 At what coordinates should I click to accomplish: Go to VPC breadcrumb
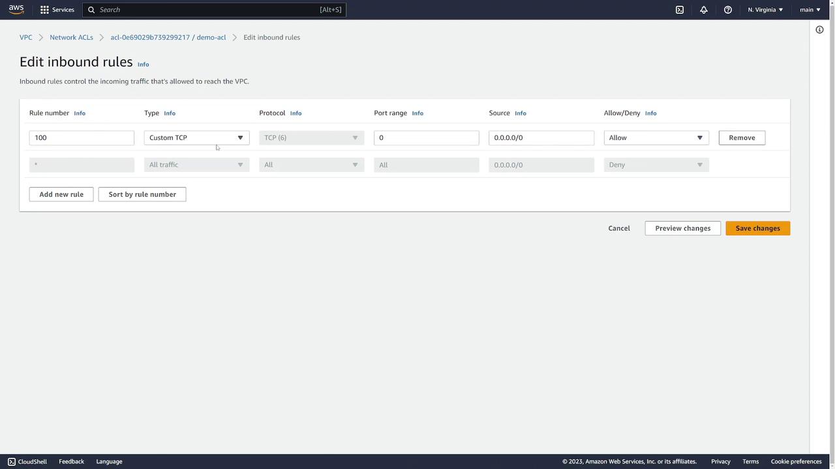pyautogui.click(x=25, y=37)
